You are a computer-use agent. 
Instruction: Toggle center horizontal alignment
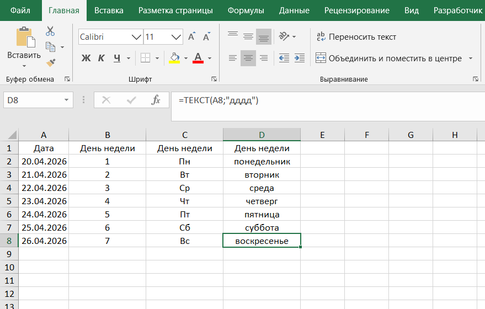[x=248, y=58]
